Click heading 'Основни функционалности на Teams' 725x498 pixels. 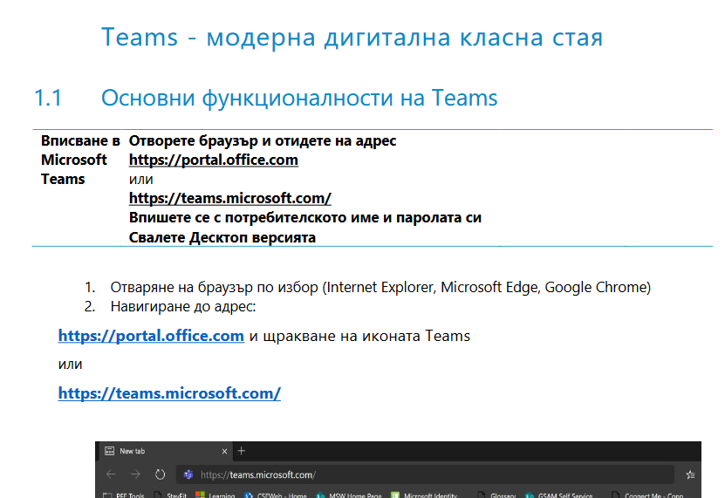(299, 98)
